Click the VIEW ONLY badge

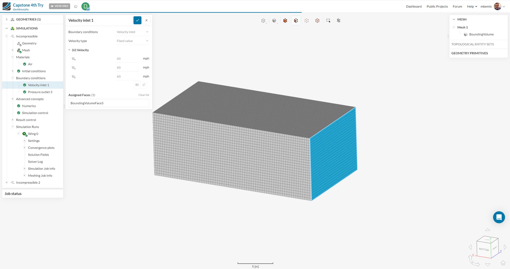coord(59,6)
